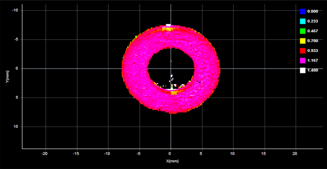Image resolution: width=327 pixels, height=169 pixels.
Task: Select the 0.000 legend value label
Action: point(313,12)
